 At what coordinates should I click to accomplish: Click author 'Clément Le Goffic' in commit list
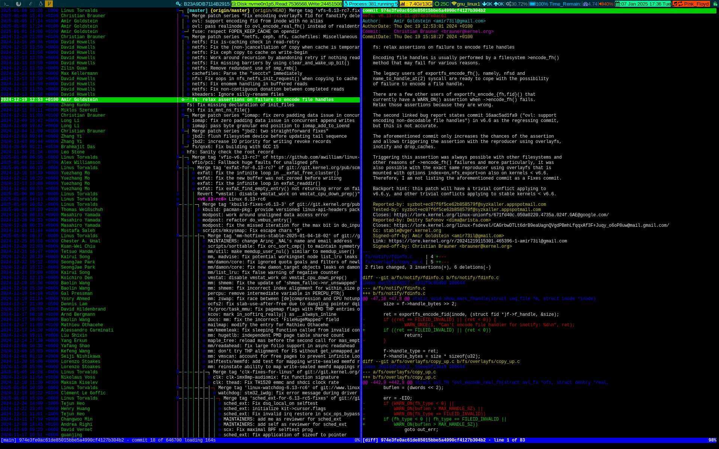[x=83, y=393]
